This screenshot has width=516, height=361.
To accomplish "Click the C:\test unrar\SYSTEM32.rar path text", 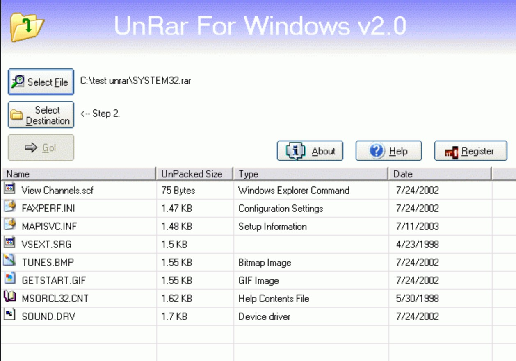I will pos(135,81).
